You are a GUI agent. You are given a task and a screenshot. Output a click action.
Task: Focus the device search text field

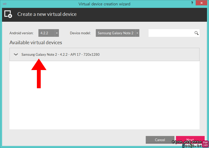coord(171,33)
